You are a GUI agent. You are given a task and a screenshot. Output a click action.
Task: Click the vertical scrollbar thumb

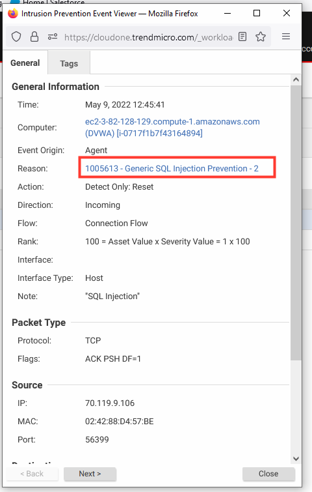(x=296, y=223)
